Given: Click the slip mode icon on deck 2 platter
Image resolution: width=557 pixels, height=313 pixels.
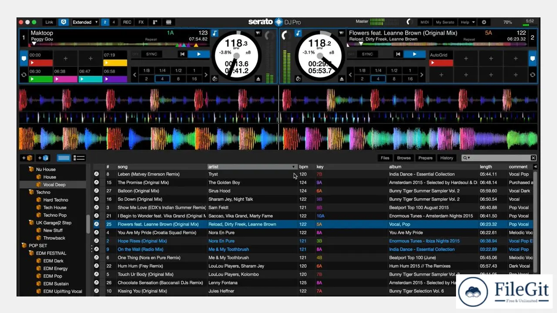Looking at the screenshot, I should pyautogui.click(x=298, y=79).
